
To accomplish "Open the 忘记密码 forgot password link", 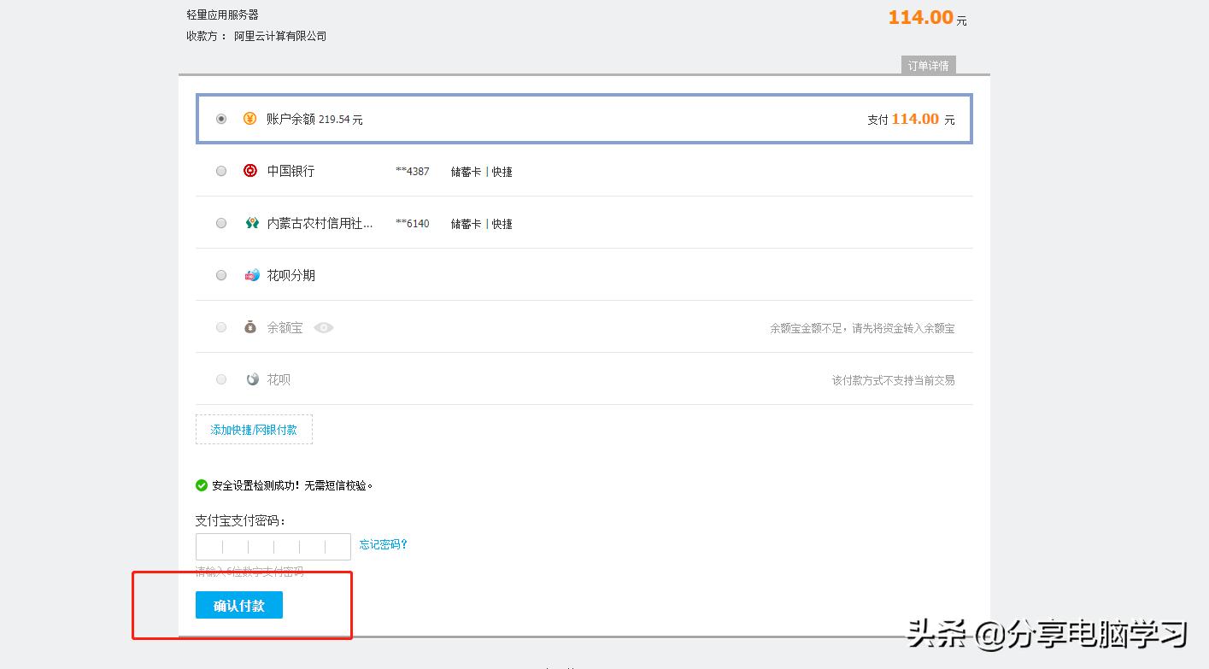I will click(382, 544).
